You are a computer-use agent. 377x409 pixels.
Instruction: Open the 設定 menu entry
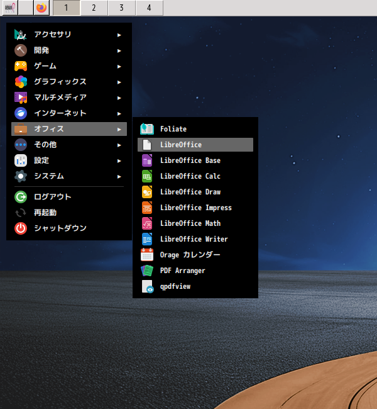tap(69, 160)
